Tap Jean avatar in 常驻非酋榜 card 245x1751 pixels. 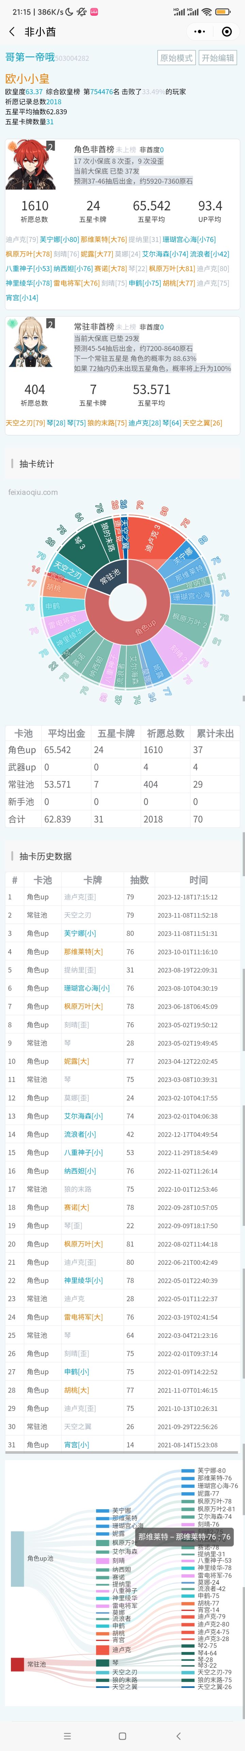(x=31, y=341)
